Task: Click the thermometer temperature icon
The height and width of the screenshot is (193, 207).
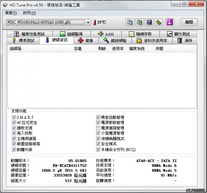Action: click(x=94, y=22)
